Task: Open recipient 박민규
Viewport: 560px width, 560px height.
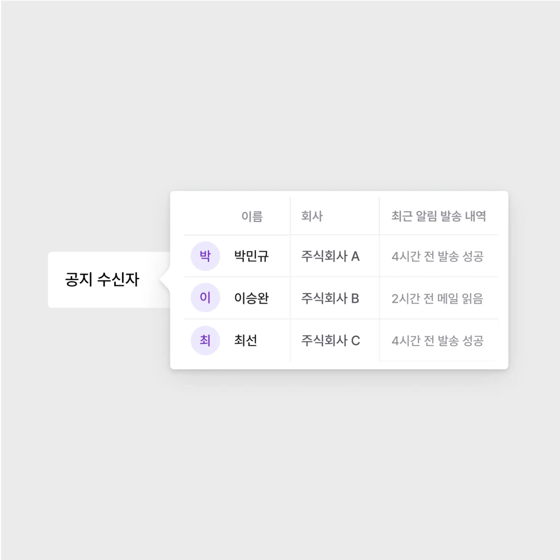Action: (x=251, y=256)
